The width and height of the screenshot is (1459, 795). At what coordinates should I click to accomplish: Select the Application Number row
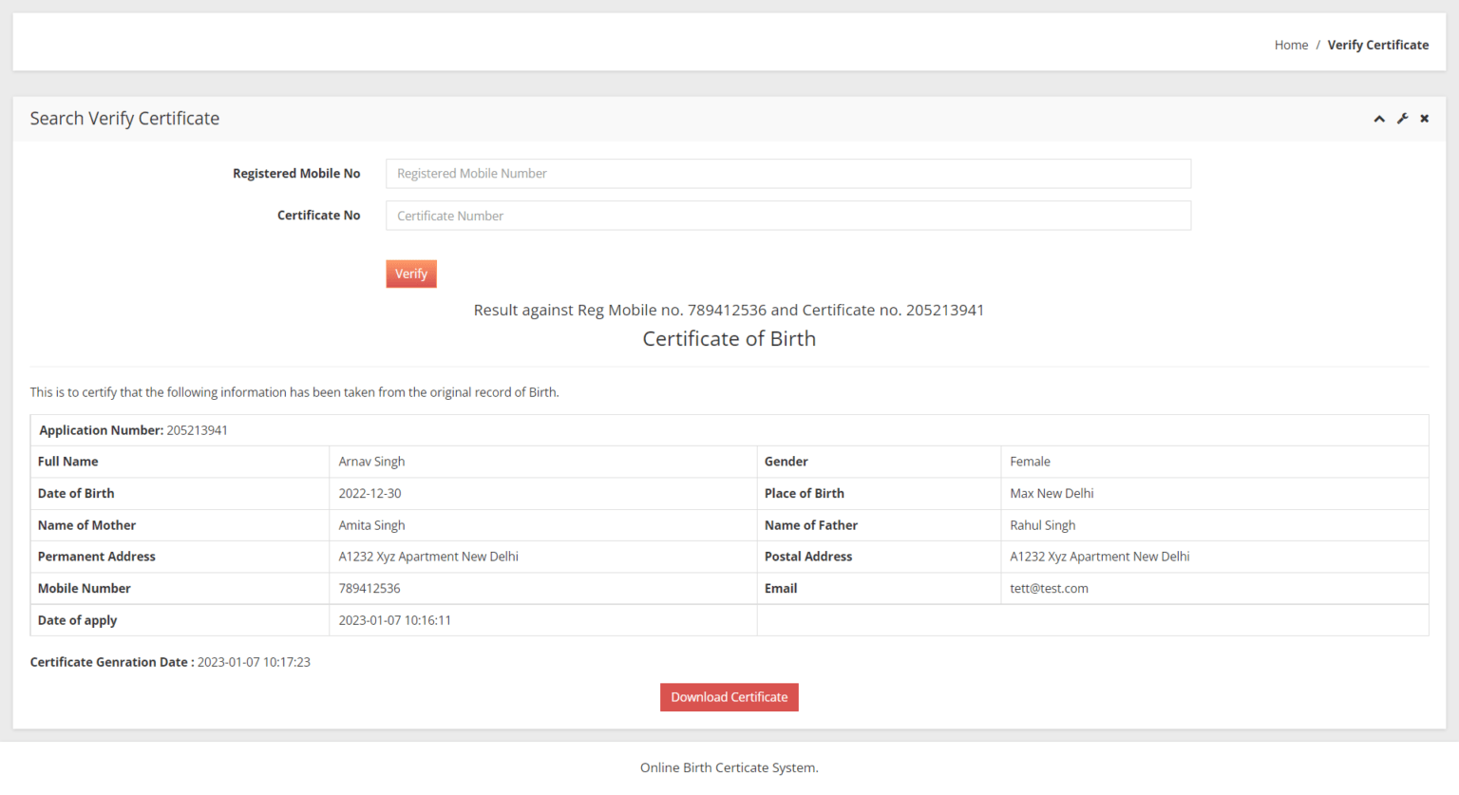[x=133, y=429]
